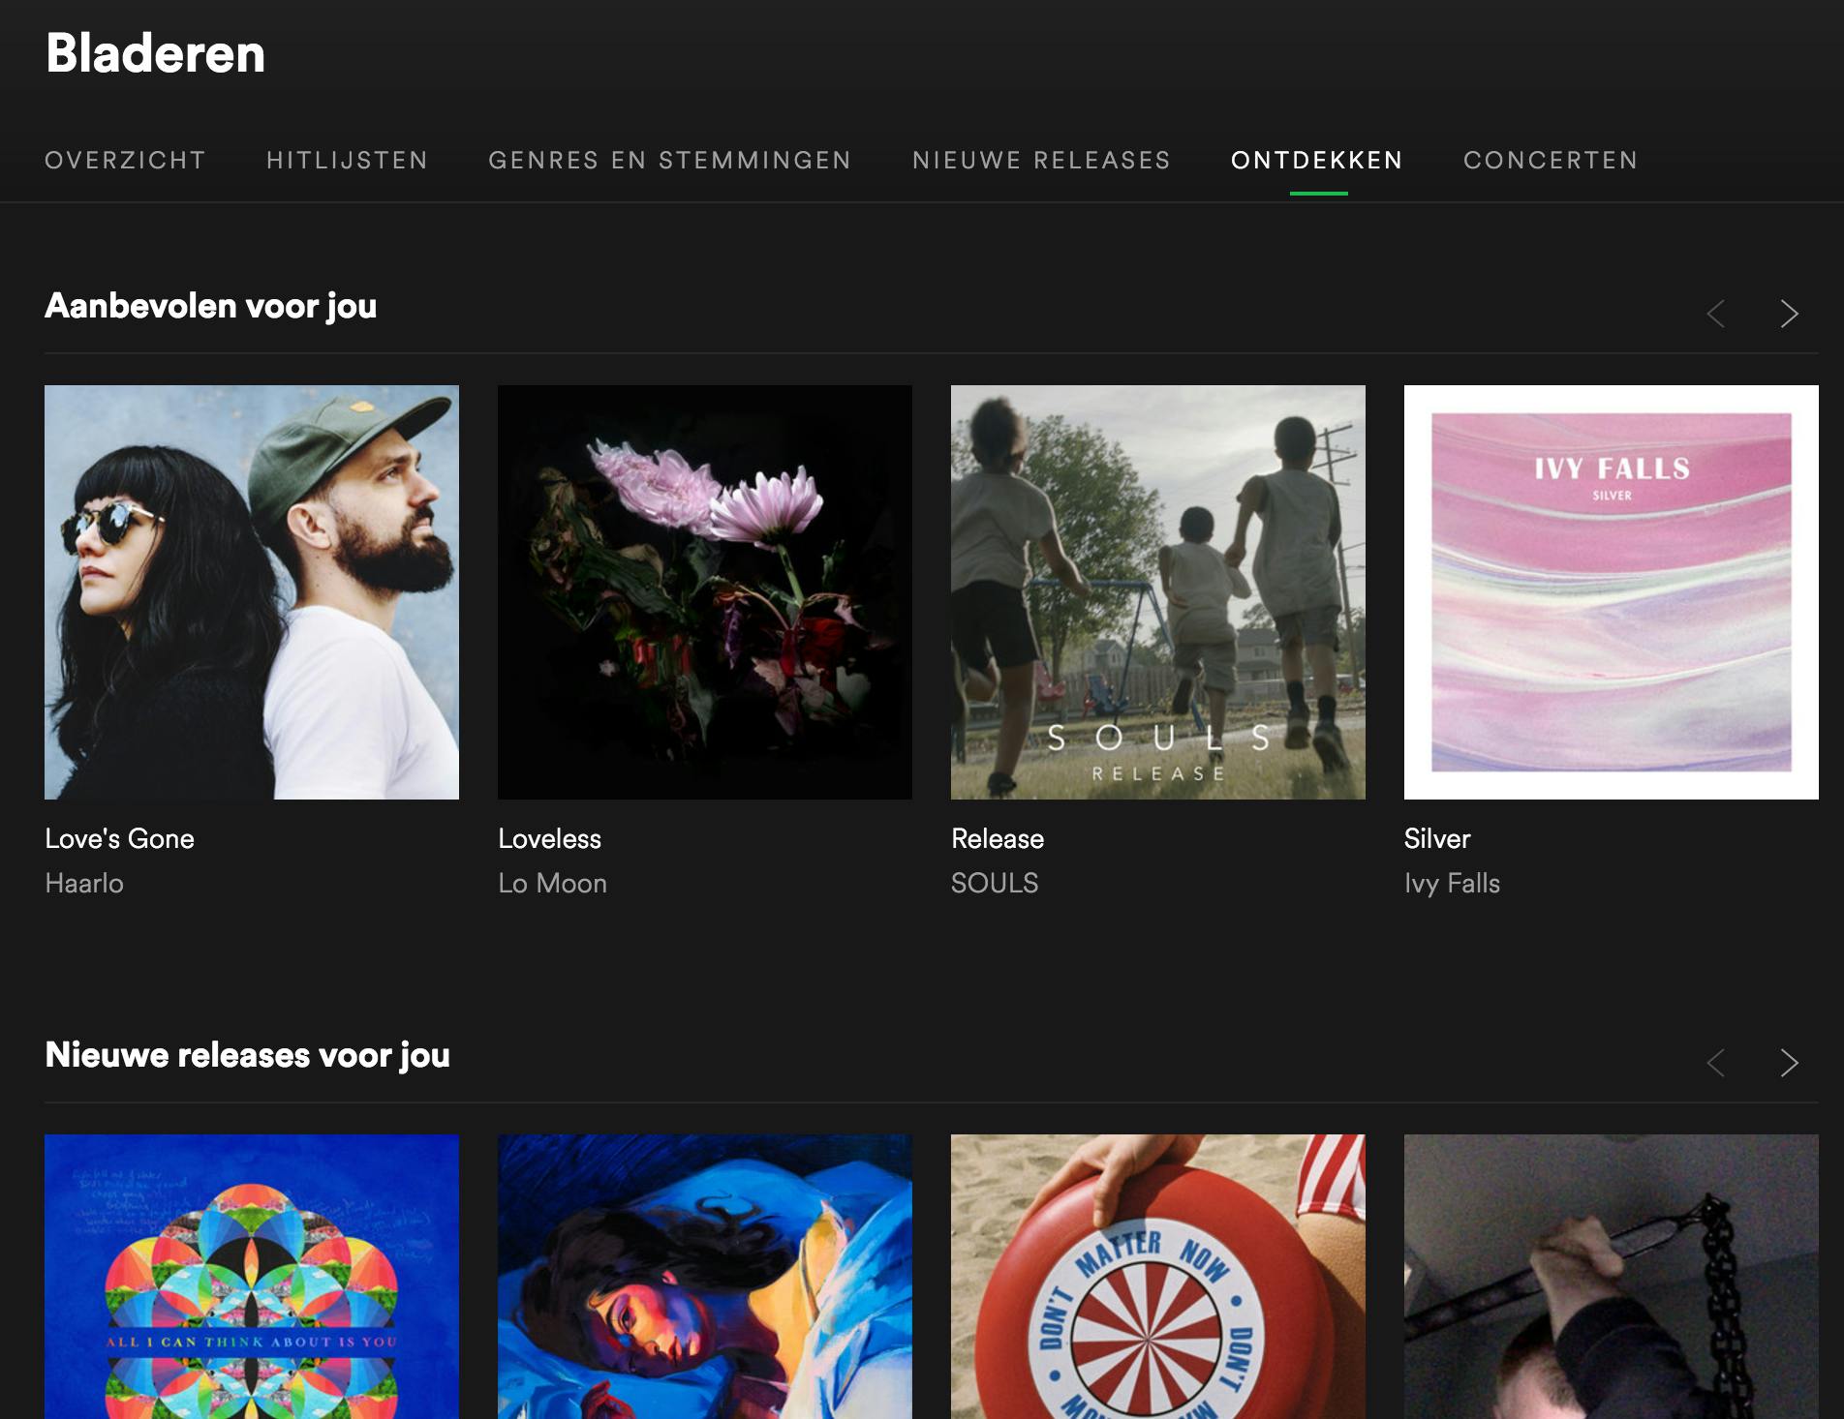Open the Don't Matter Now frisbee cover

pos(1158,1277)
